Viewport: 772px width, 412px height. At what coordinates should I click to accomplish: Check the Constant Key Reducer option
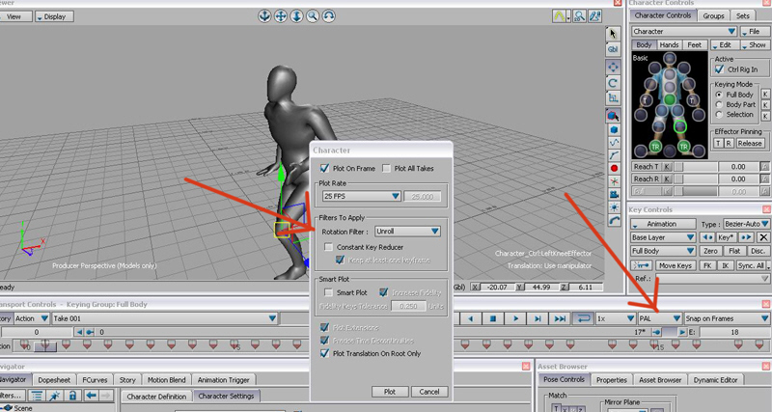[x=329, y=248]
